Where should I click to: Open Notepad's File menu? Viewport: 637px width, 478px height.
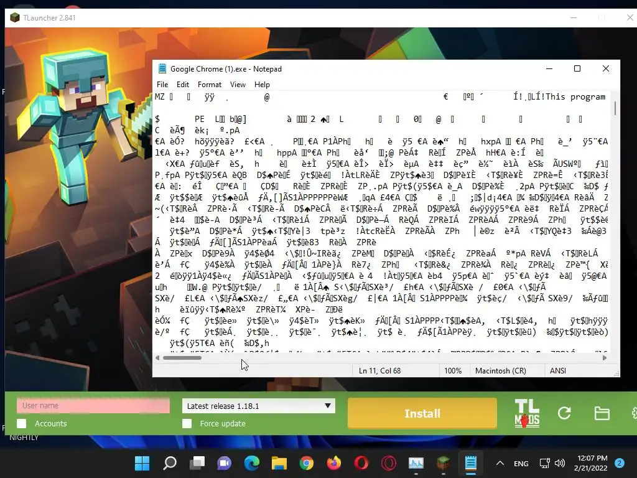tap(162, 85)
